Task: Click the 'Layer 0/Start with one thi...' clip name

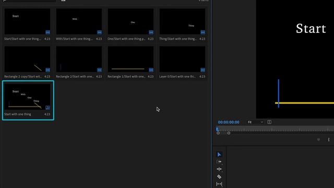Action: [177, 77]
